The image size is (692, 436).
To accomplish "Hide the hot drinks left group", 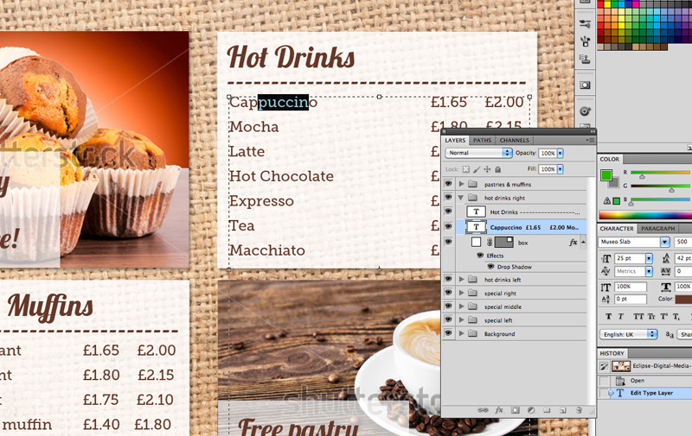I will coord(449,279).
